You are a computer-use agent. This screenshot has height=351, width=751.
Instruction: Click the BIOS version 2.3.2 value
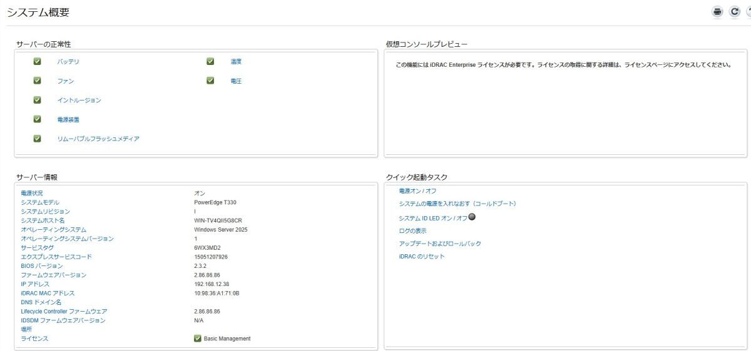point(200,266)
